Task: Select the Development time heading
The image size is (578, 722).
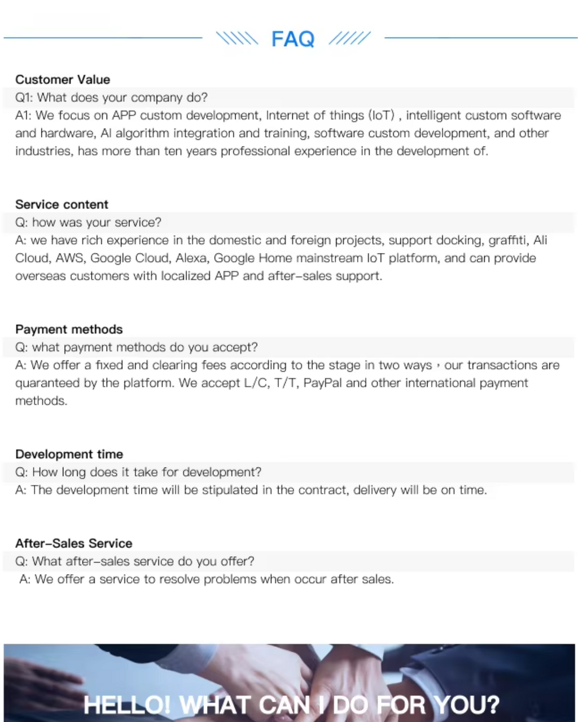Action: coord(69,455)
